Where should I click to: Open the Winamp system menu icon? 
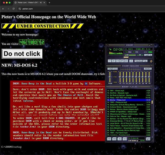click(x=107, y=45)
